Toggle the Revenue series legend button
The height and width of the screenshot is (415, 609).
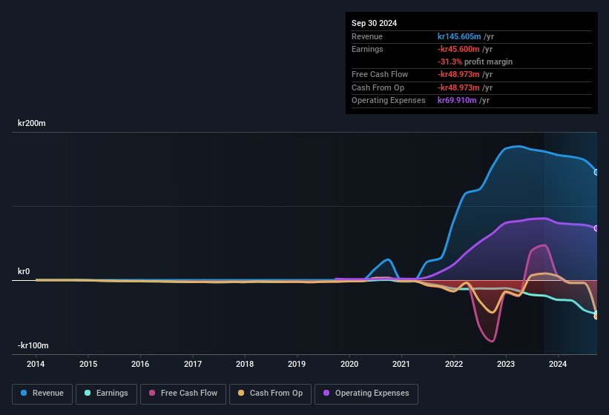click(x=42, y=394)
